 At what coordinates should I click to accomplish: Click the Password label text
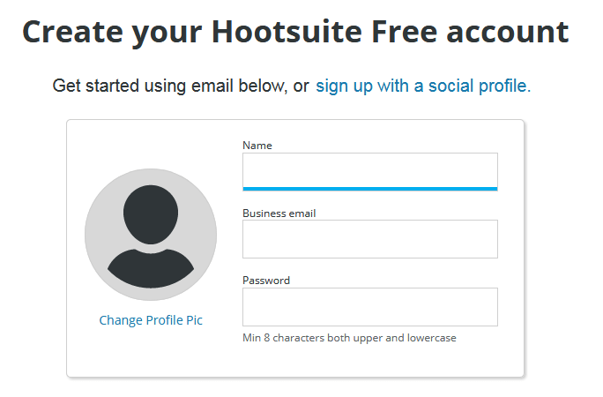(x=266, y=281)
